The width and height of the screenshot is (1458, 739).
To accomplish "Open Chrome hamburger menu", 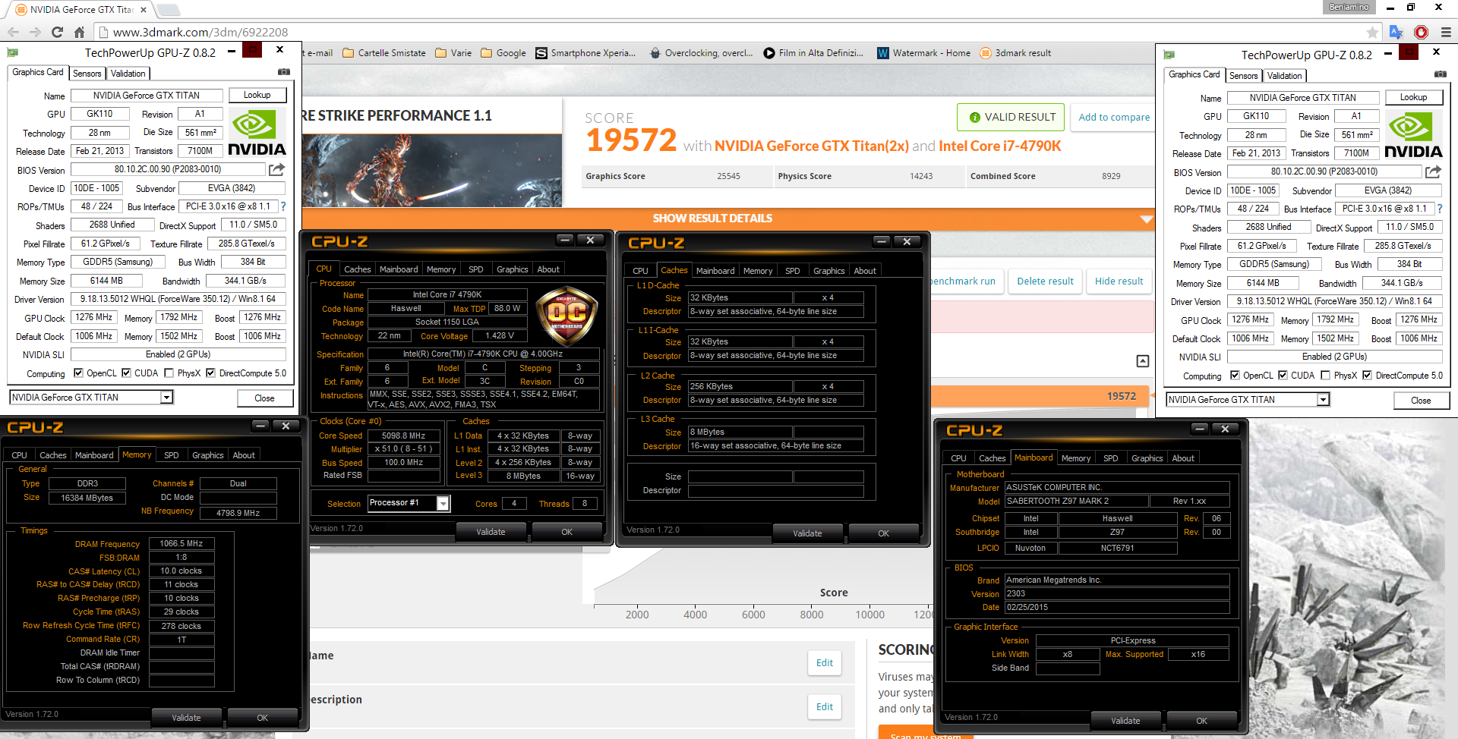I will (1446, 32).
